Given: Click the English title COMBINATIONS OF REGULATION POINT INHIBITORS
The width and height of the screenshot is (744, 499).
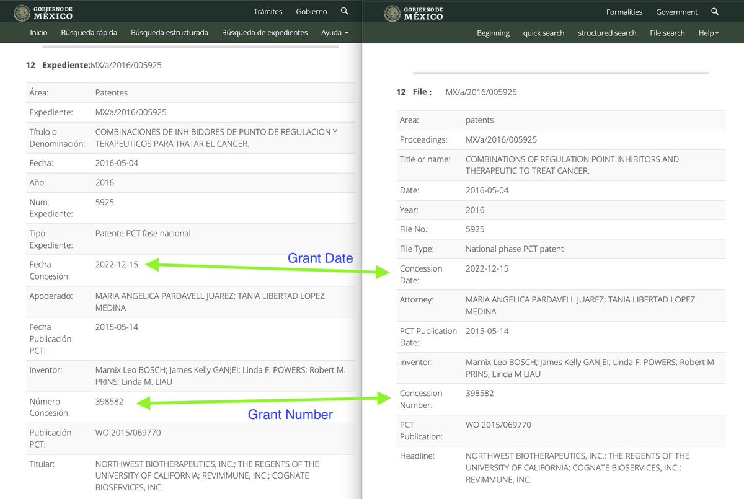Looking at the screenshot, I should (x=572, y=165).
